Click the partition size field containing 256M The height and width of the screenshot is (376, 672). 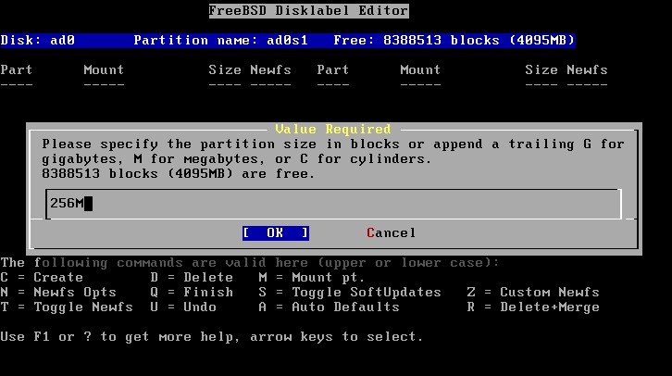(333, 204)
